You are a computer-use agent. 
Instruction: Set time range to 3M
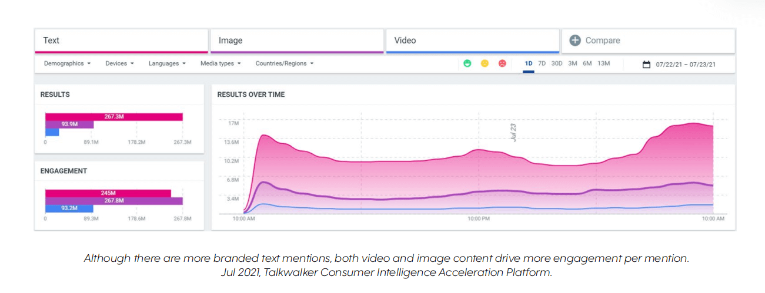coord(572,63)
